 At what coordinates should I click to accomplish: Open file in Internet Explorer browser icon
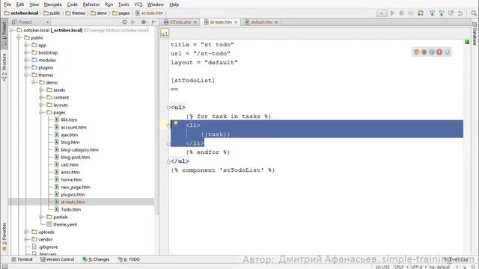click(x=448, y=52)
